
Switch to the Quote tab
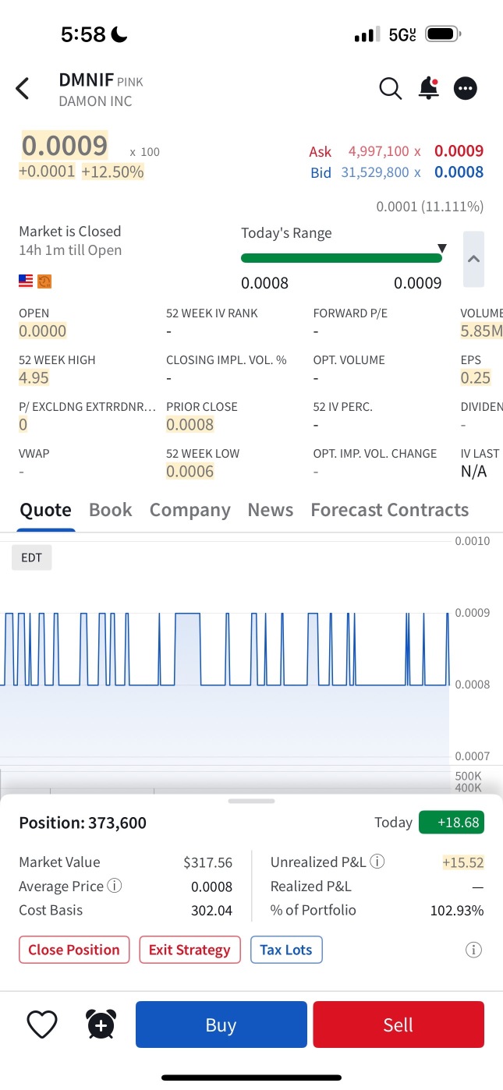(x=45, y=510)
